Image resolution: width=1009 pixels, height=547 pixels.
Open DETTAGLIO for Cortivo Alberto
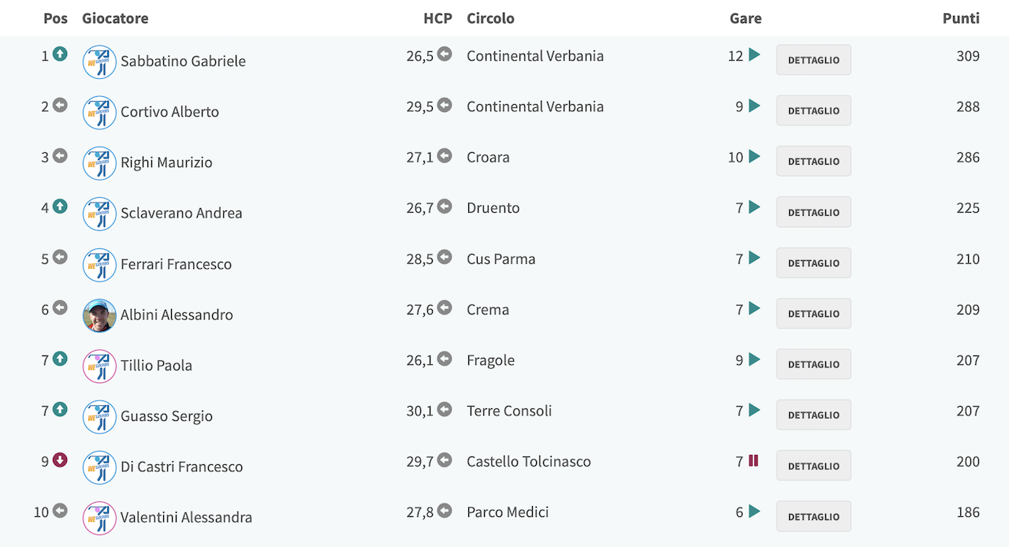pyautogui.click(x=814, y=110)
